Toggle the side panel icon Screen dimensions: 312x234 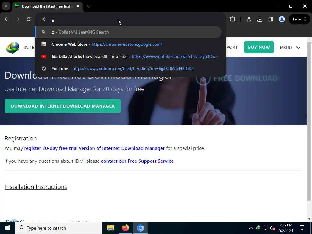pyautogui.click(x=271, y=19)
